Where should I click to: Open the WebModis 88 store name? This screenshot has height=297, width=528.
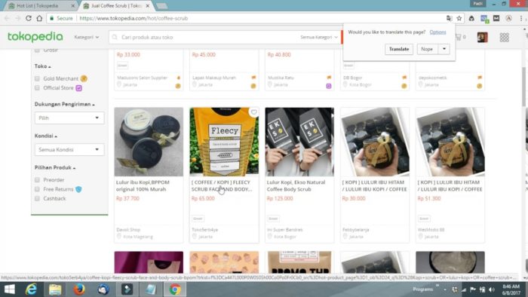[x=431, y=230]
